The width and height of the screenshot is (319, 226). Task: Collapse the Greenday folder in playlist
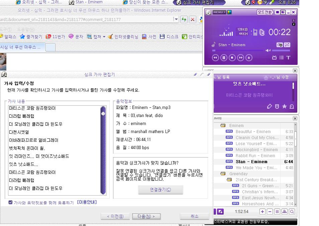tap(223, 174)
